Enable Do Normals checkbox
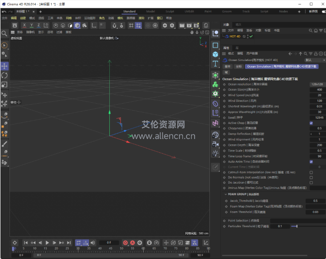The image size is (326, 259). click(x=311, y=178)
